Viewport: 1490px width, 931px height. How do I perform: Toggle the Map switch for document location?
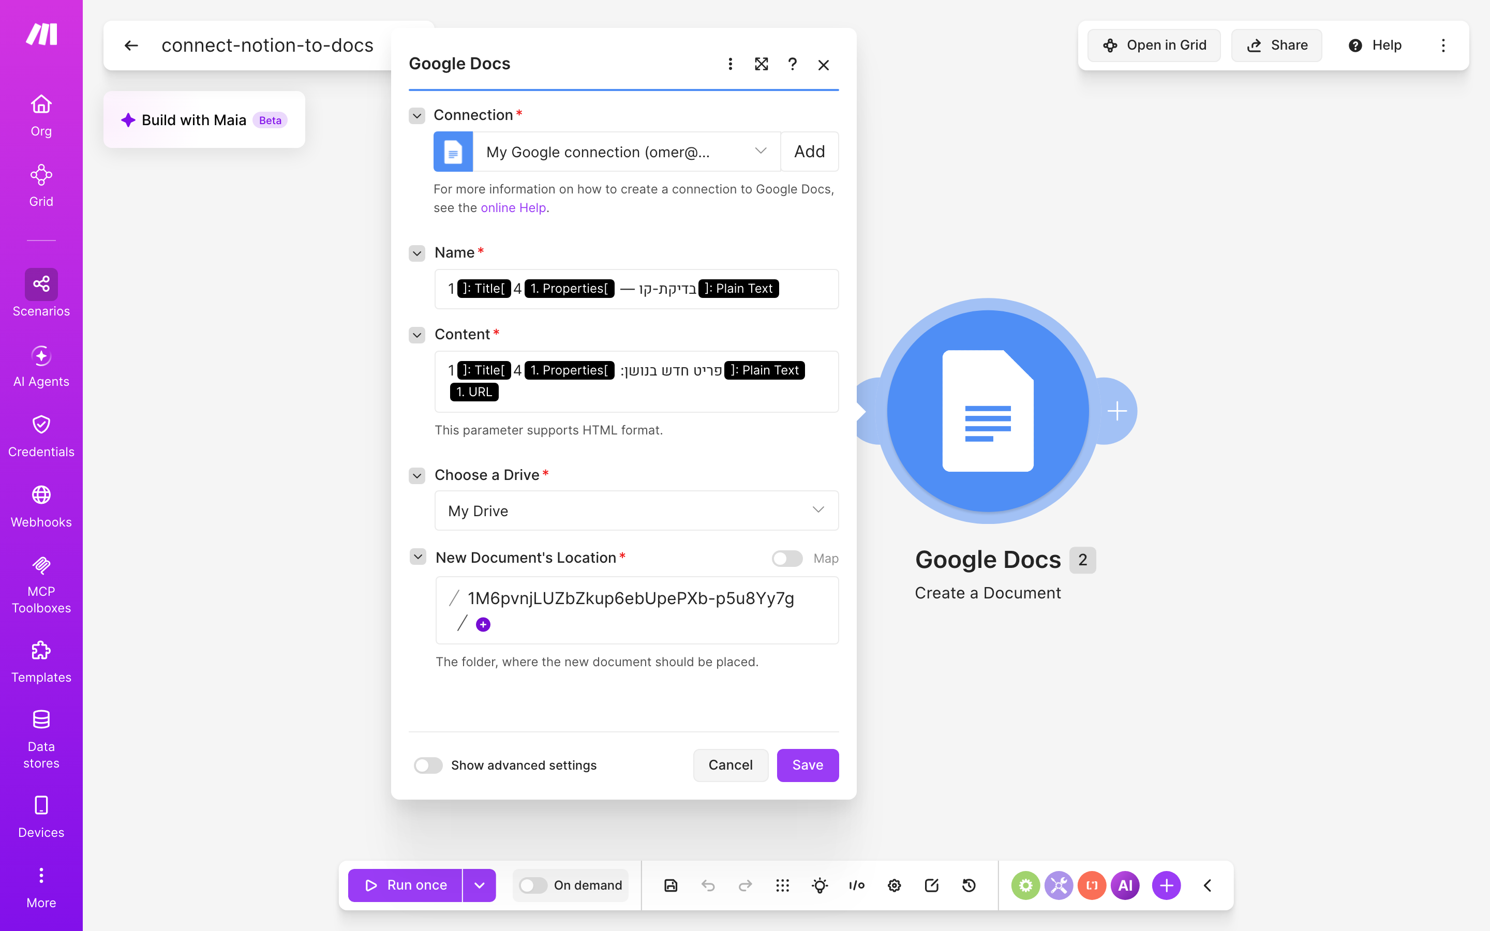[x=787, y=559]
